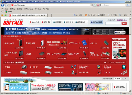Refresh the page with the green arrows icon
Viewport: 132px width, 95px height.
pyautogui.click(x=95, y=5)
